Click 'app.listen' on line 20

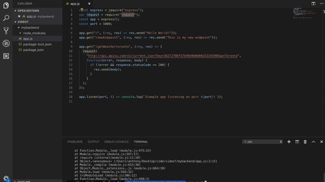88,97
